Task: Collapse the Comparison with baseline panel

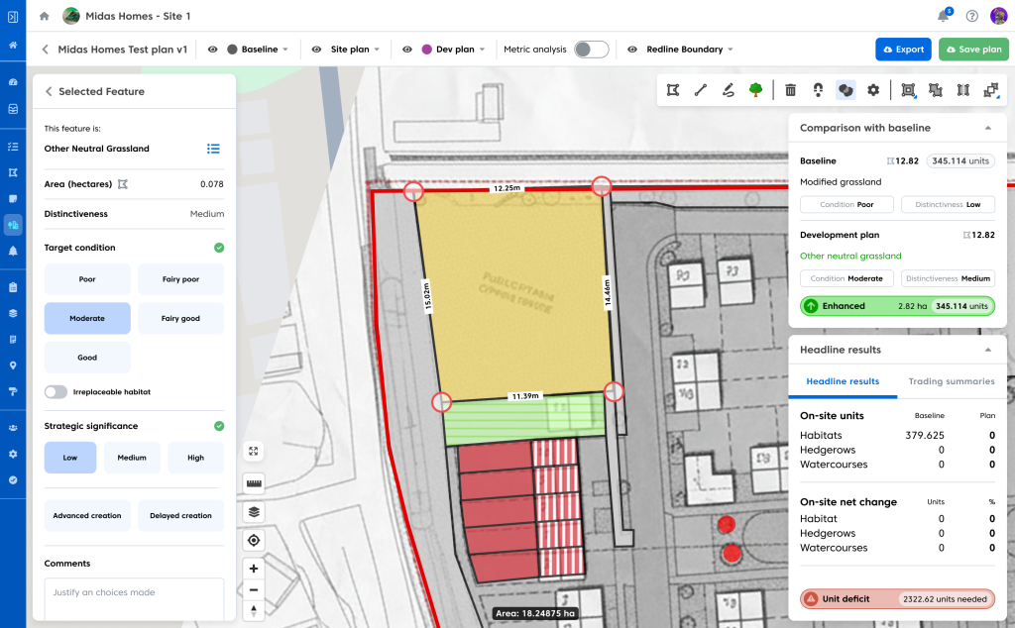Action: [x=987, y=128]
